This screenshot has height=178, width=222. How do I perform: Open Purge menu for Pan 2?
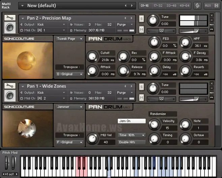pyautogui.click(x=125, y=25)
